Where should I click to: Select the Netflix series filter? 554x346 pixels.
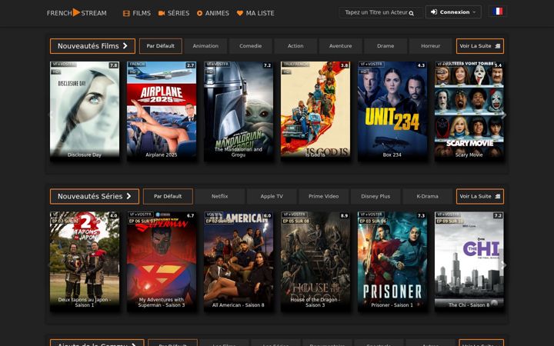tap(220, 196)
